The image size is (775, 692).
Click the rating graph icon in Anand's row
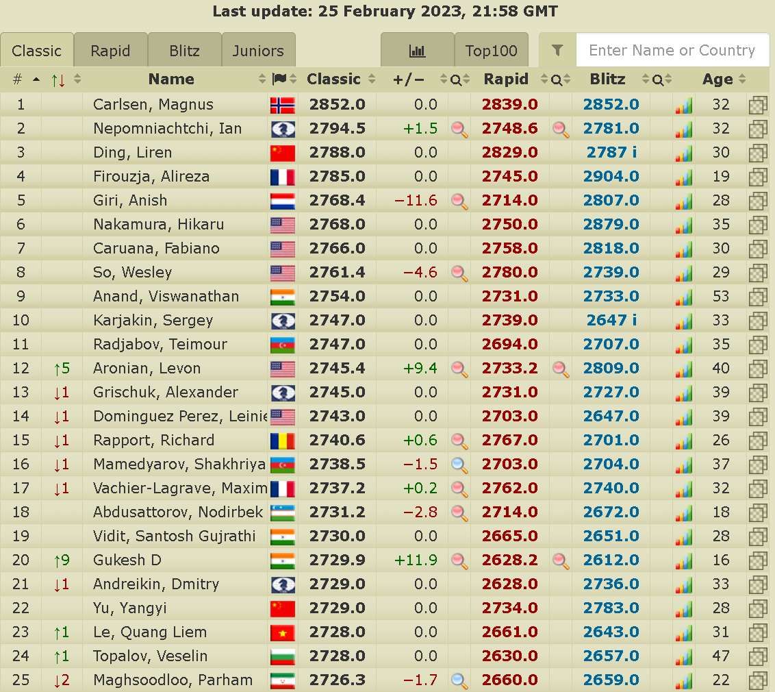coord(683,297)
